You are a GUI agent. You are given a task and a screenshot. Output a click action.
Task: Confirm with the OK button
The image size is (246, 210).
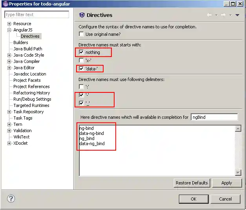[193, 199]
